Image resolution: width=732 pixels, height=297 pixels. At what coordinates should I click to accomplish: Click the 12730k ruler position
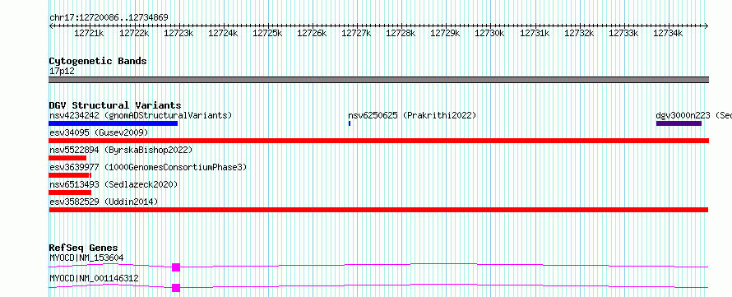pyautogui.click(x=490, y=33)
